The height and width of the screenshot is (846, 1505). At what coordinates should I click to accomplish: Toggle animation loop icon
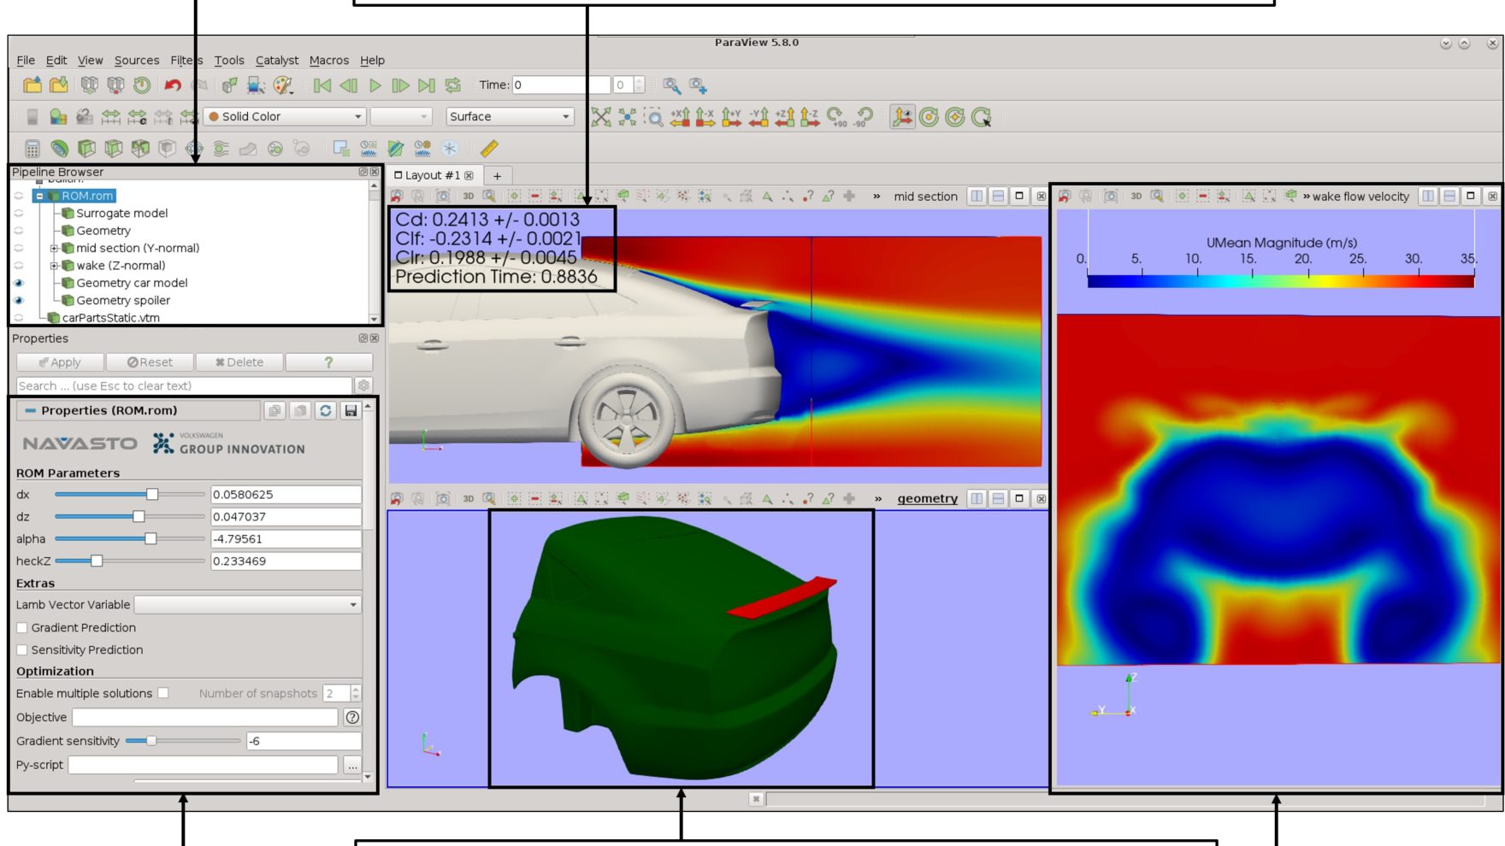click(x=453, y=85)
